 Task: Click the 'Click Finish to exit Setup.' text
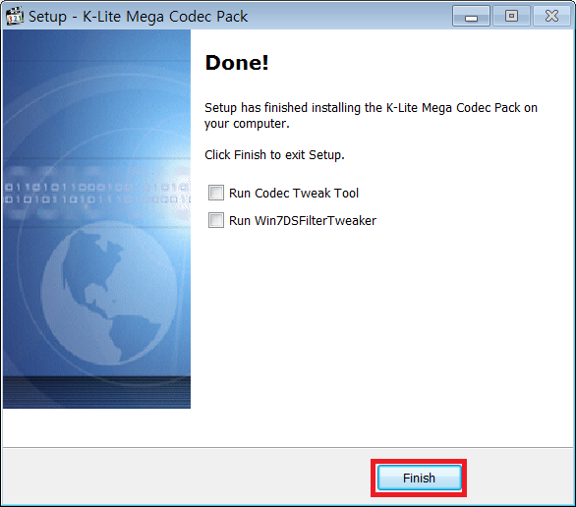click(x=274, y=155)
